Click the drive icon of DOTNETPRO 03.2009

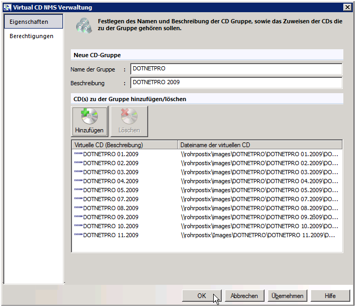click(x=78, y=172)
